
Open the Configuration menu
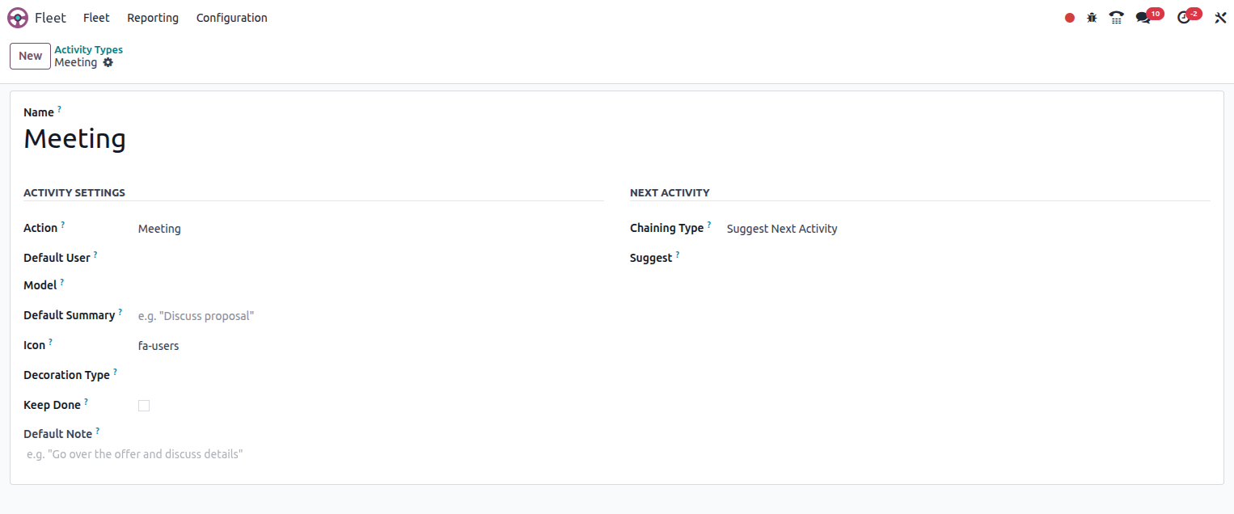[231, 18]
